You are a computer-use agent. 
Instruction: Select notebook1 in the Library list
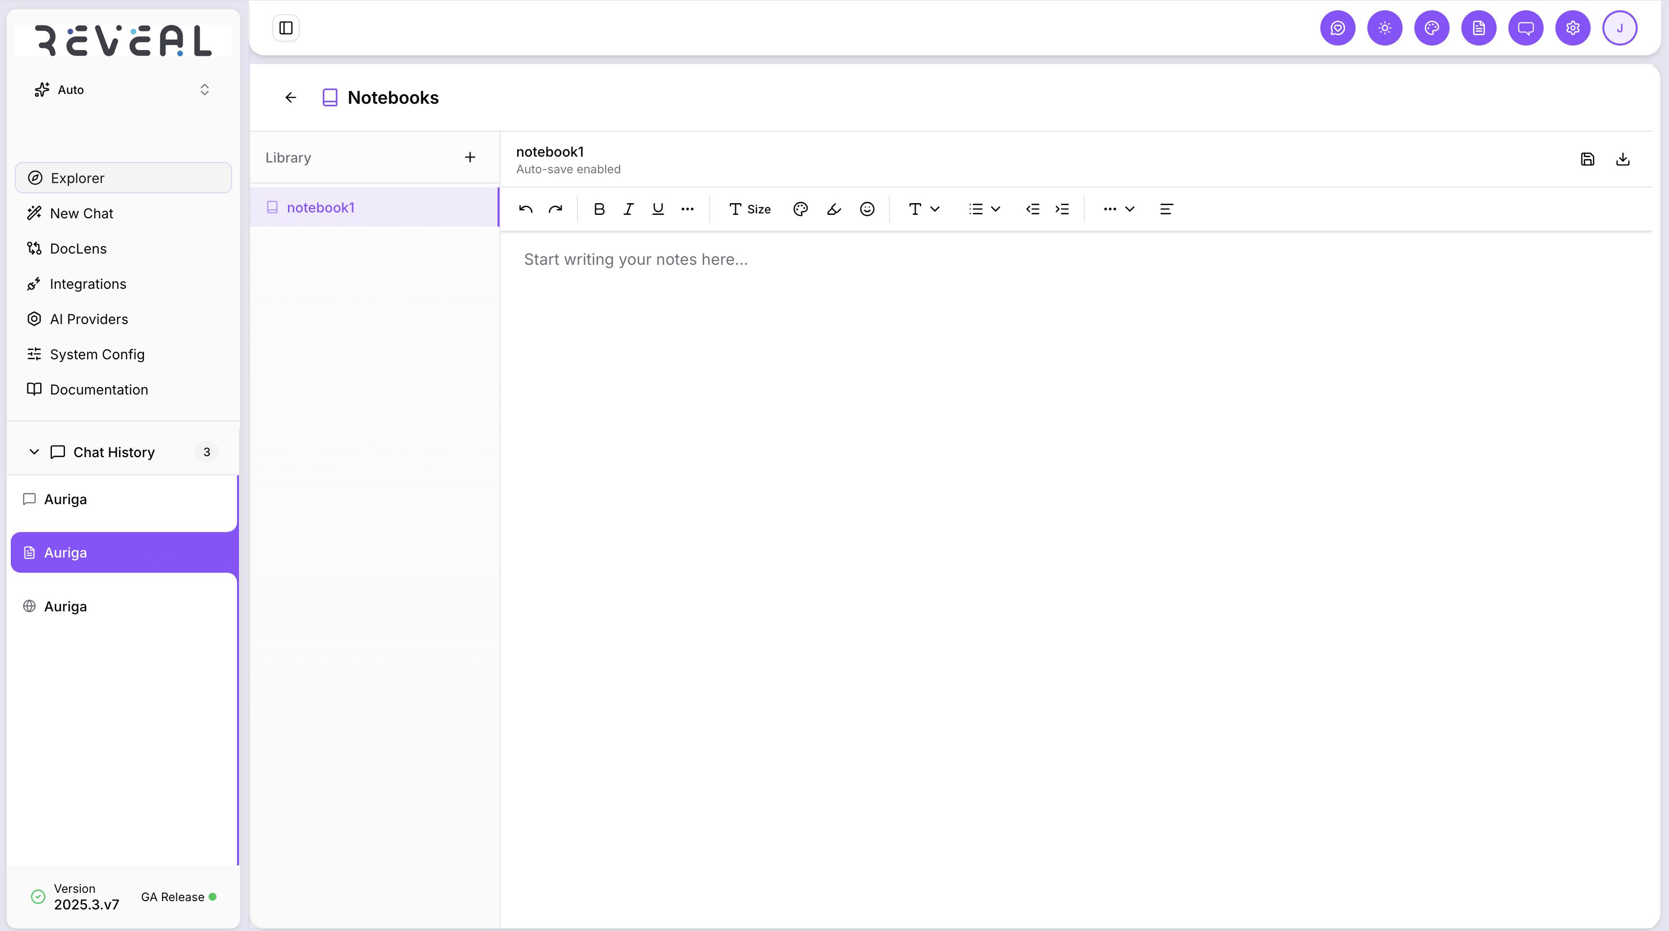[x=375, y=207]
